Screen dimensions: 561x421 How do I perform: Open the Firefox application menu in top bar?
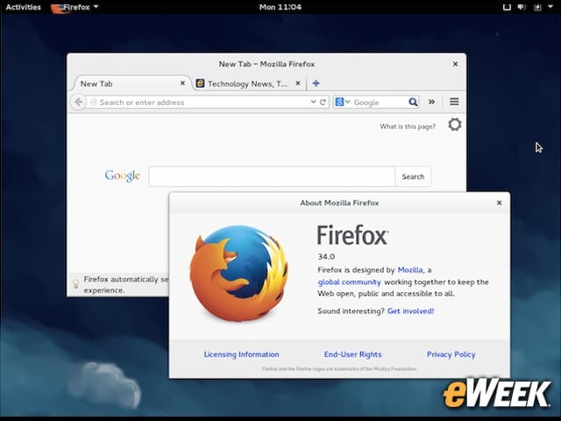click(75, 7)
